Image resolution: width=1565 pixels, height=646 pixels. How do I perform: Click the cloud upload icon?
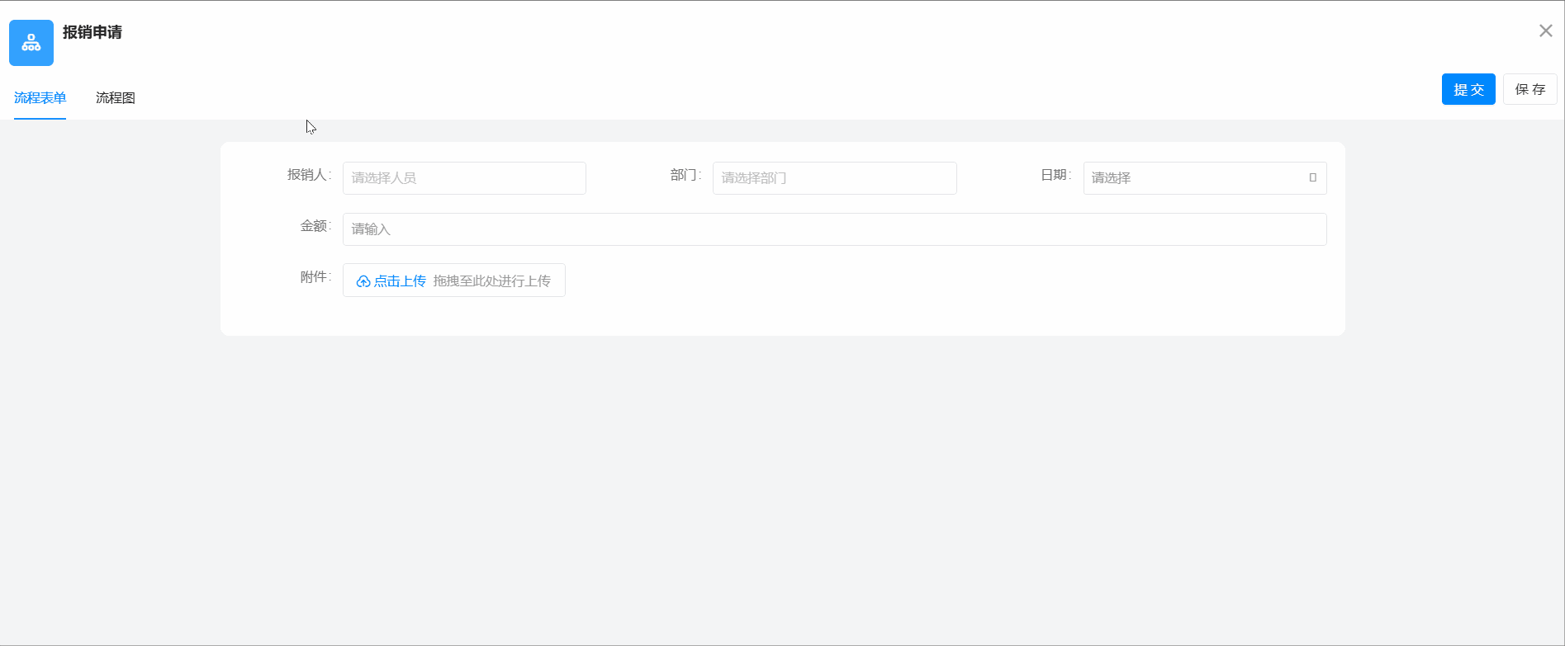(363, 281)
